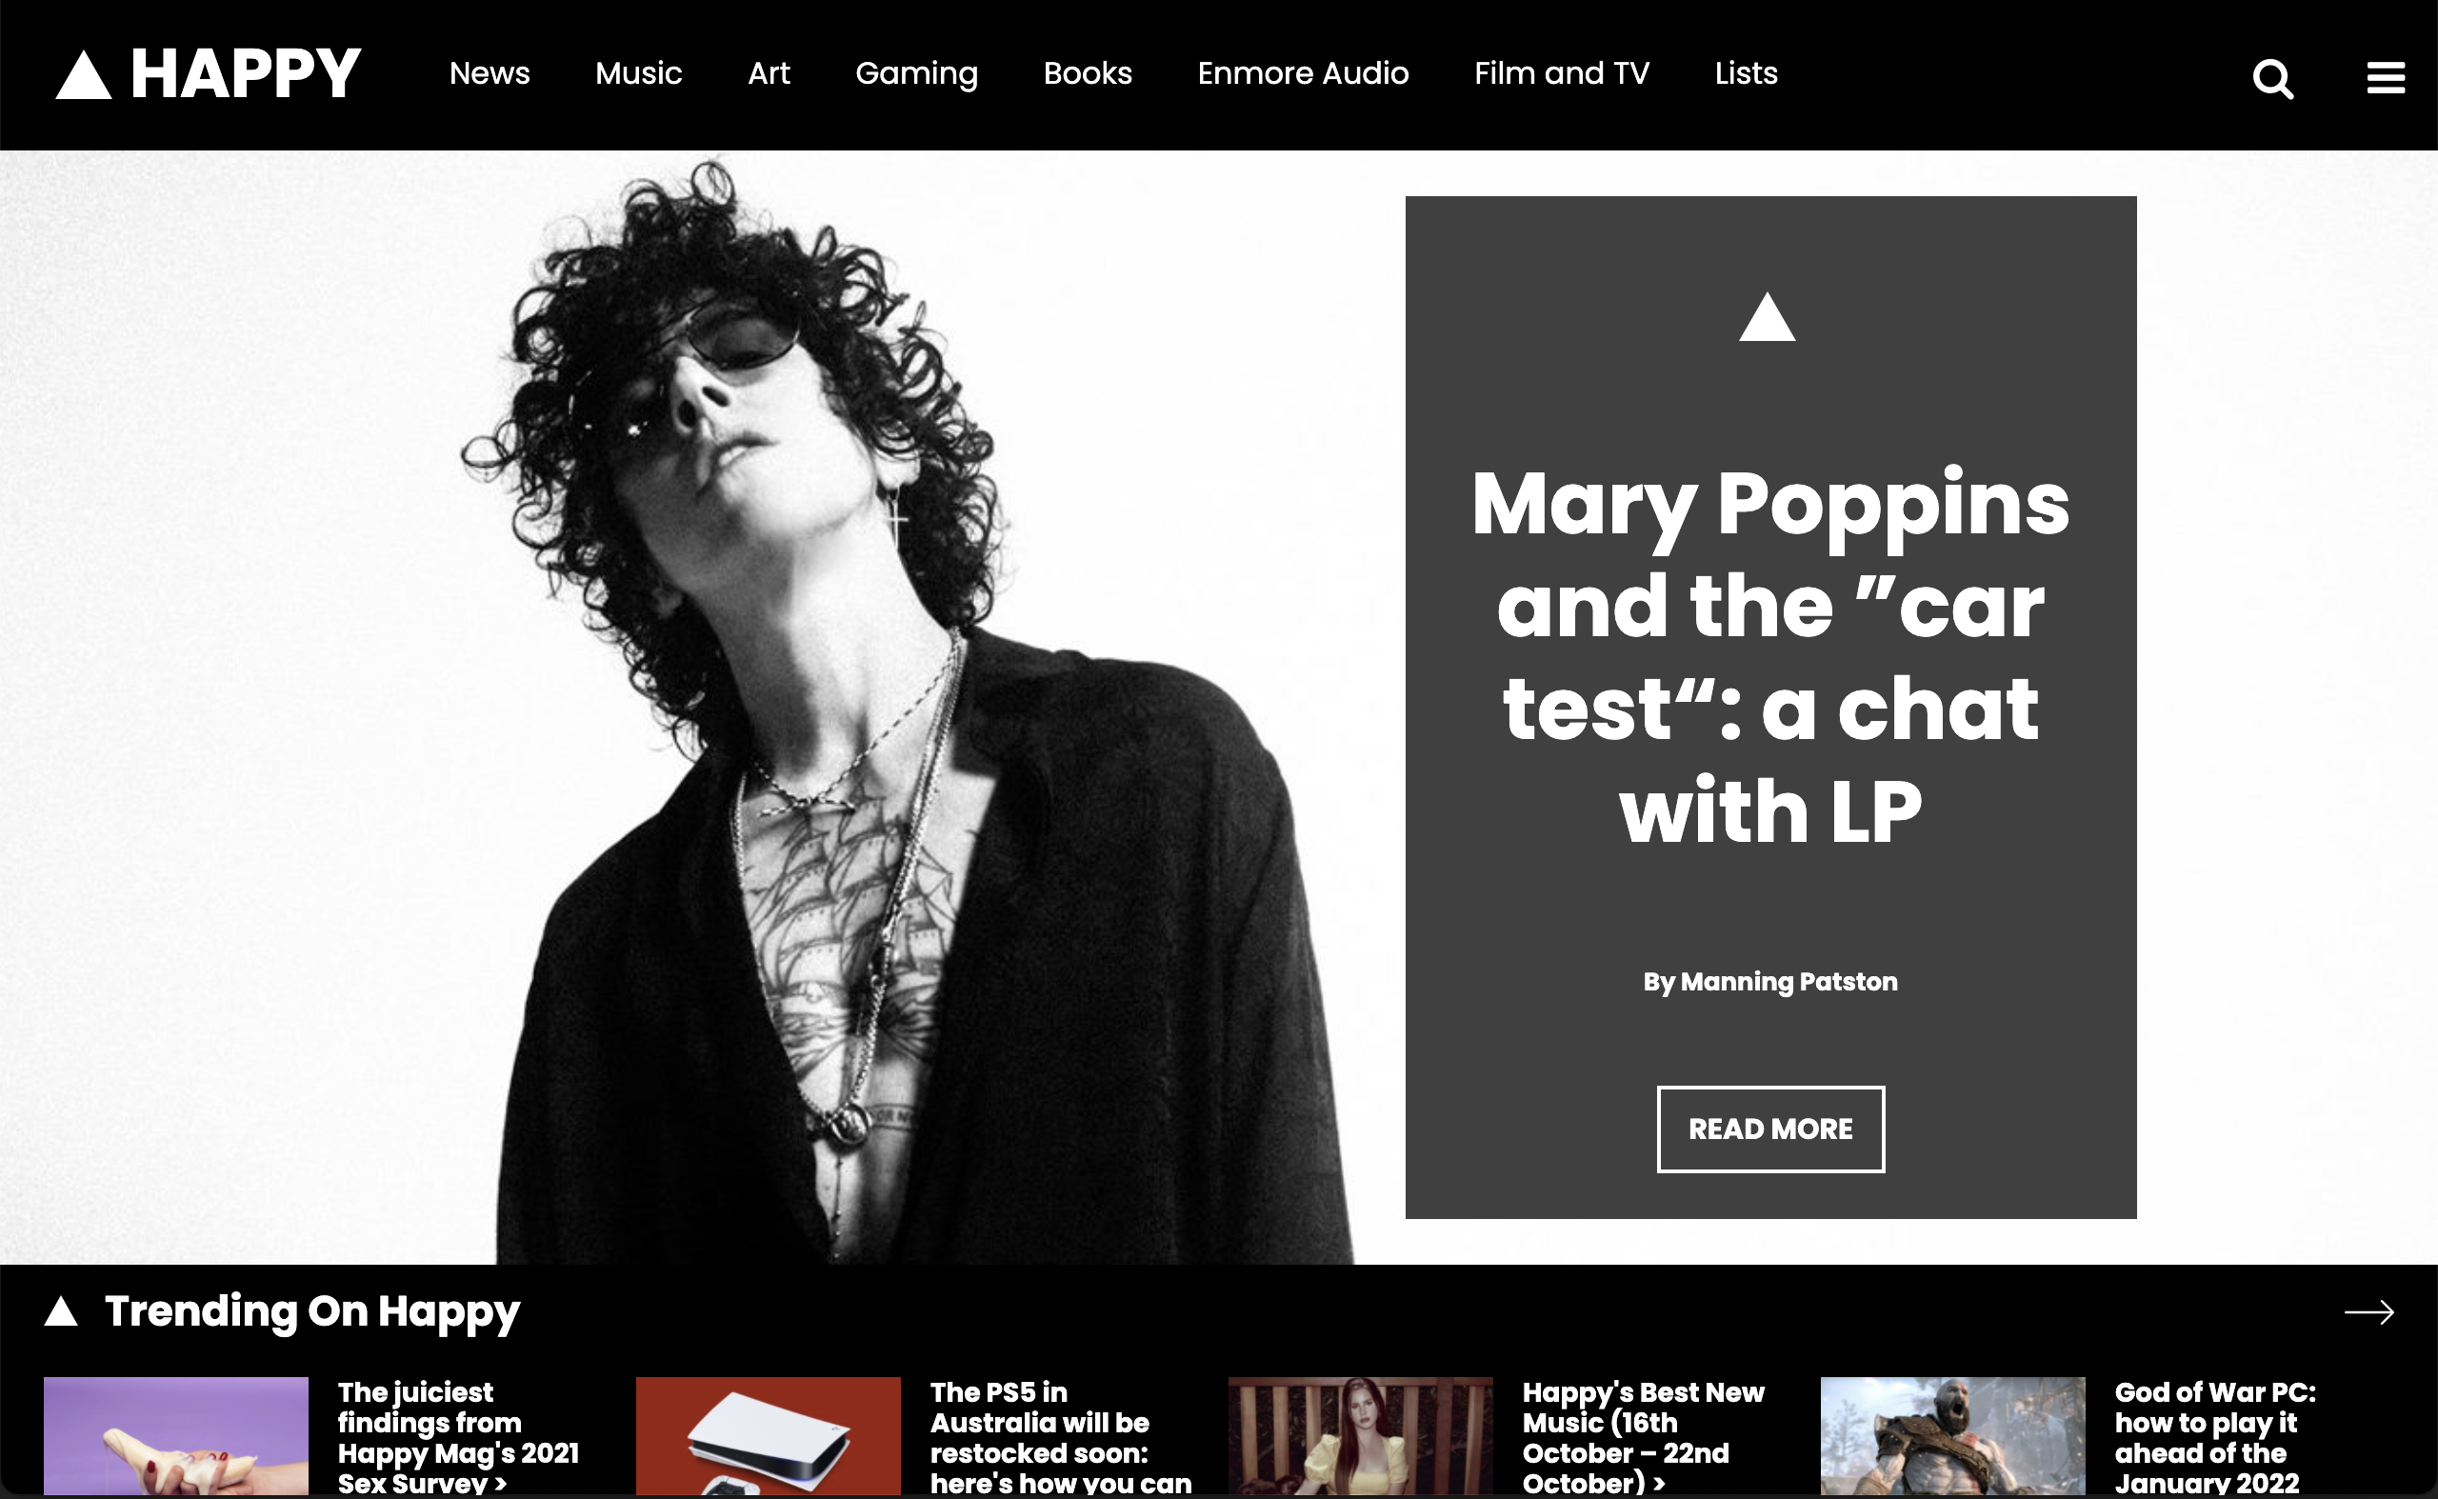
Task: Read the 2021 Sex Survey findings article
Action: point(458,1436)
